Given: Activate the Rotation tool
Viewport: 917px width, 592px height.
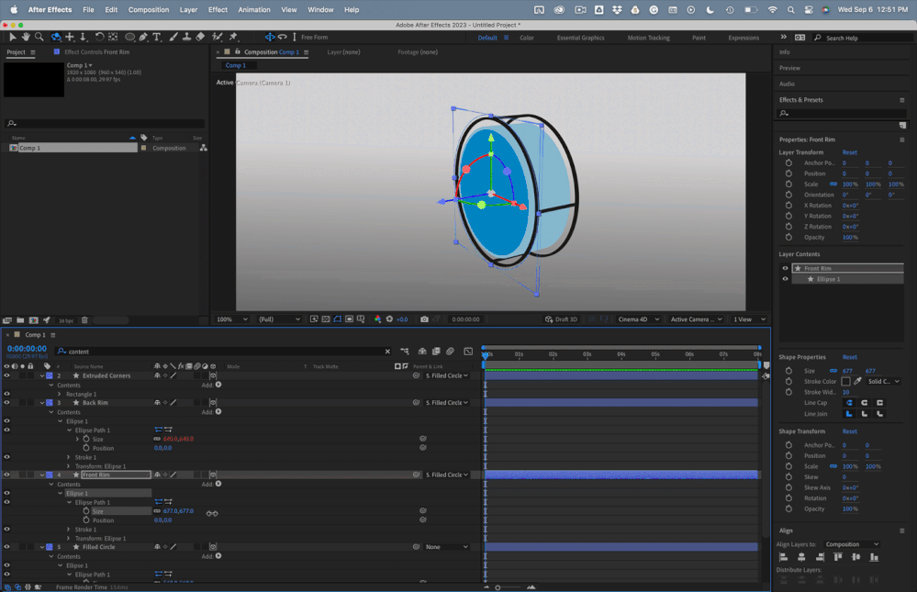Looking at the screenshot, I should [98, 38].
